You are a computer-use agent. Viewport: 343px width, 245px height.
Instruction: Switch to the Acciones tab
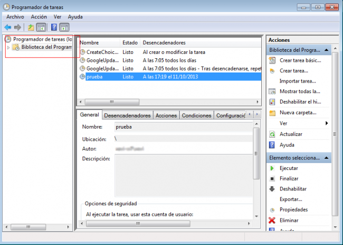(x=166, y=115)
